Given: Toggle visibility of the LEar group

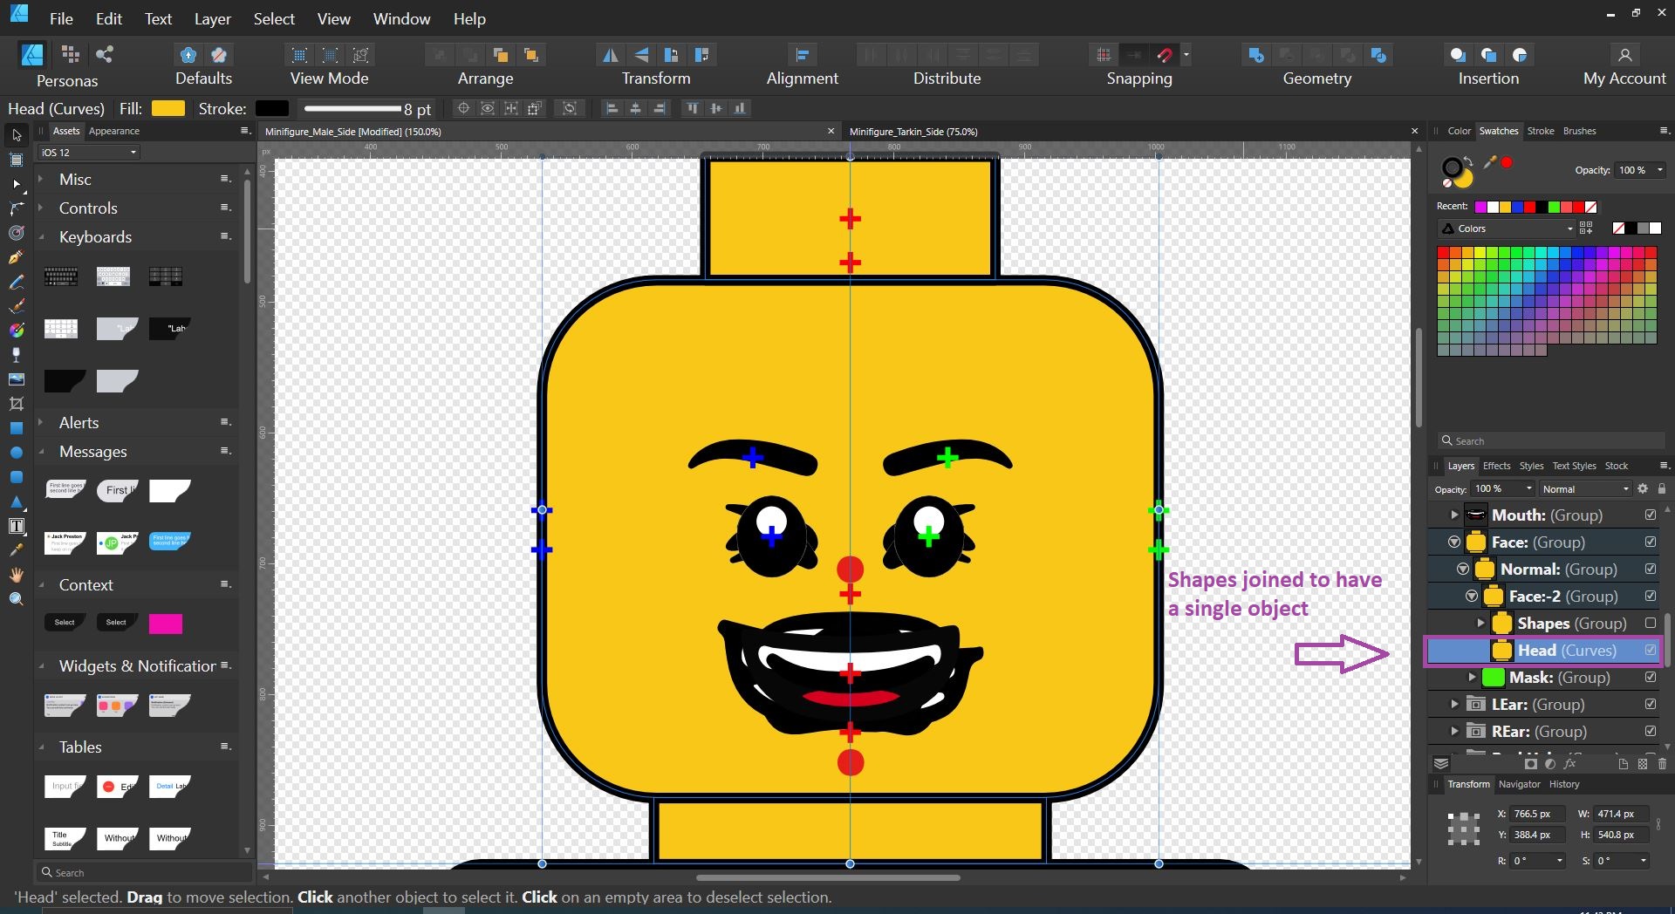Looking at the screenshot, I should pyautogui.click(x=1651, y=705).
